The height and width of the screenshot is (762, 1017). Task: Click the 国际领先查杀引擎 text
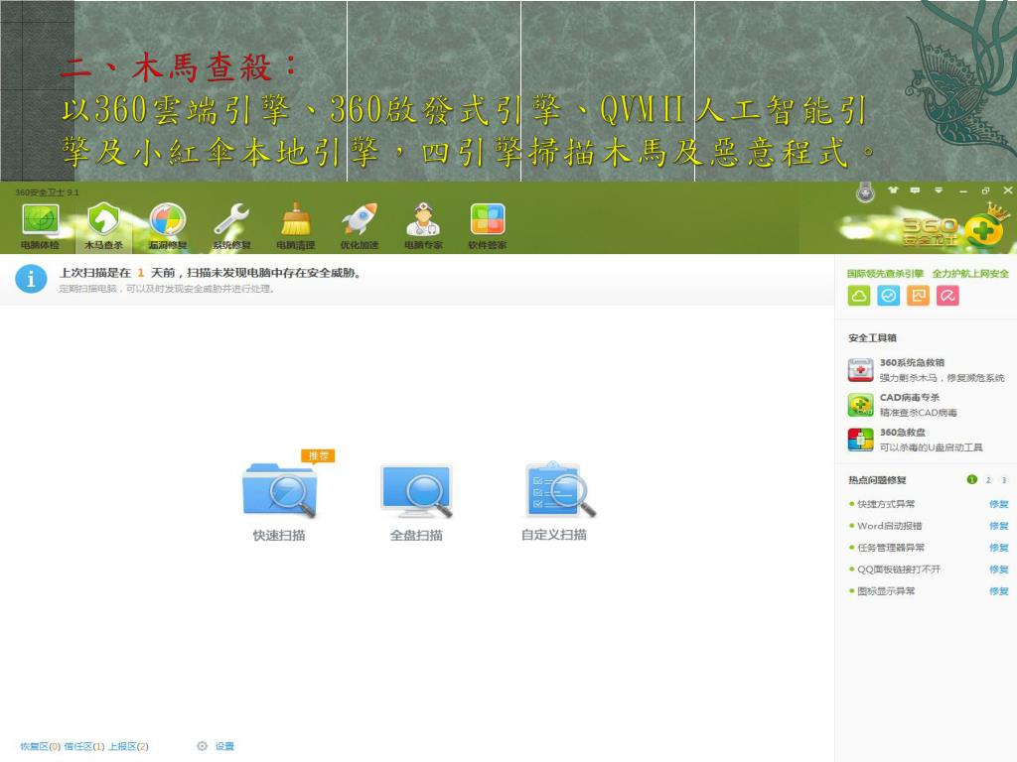(885, 274)
